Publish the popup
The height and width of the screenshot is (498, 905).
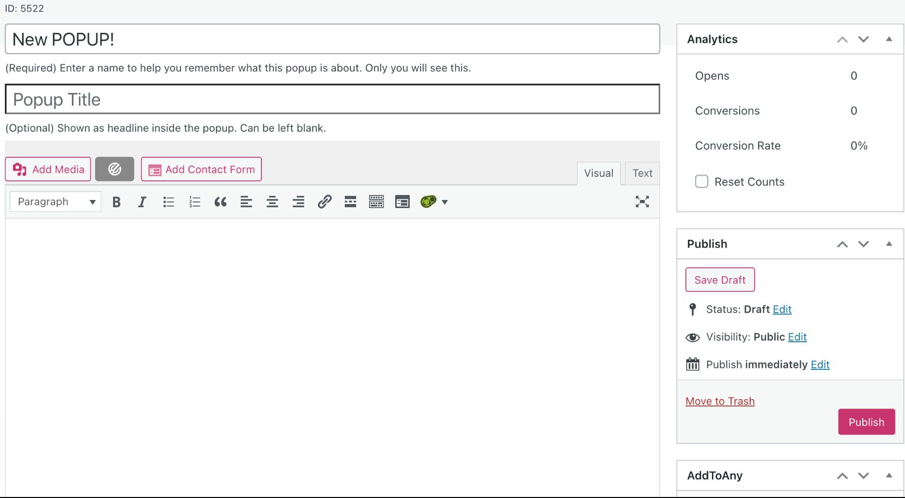(x=866, y=422)
